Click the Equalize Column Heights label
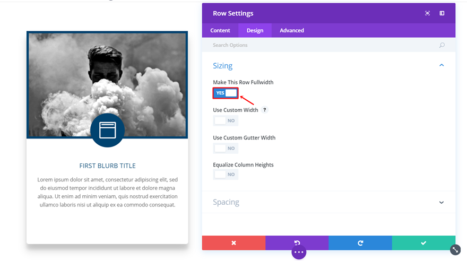This screenshot has width=467, height=261. 243,164
